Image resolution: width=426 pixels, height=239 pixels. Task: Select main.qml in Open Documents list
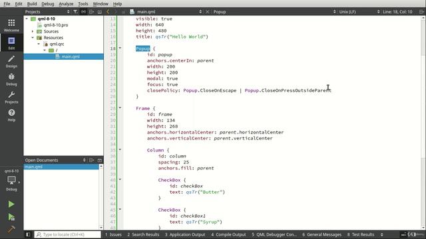pyautogui.click(x=61, y=167)
